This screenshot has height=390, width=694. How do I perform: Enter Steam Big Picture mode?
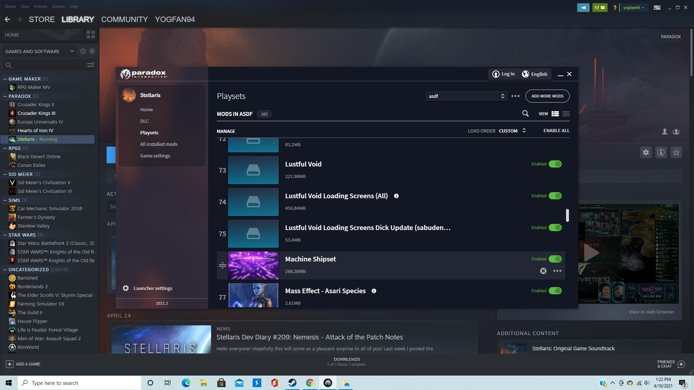657,8
